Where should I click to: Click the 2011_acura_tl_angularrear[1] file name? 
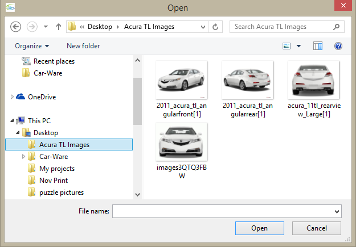click(x=248, y=110)
